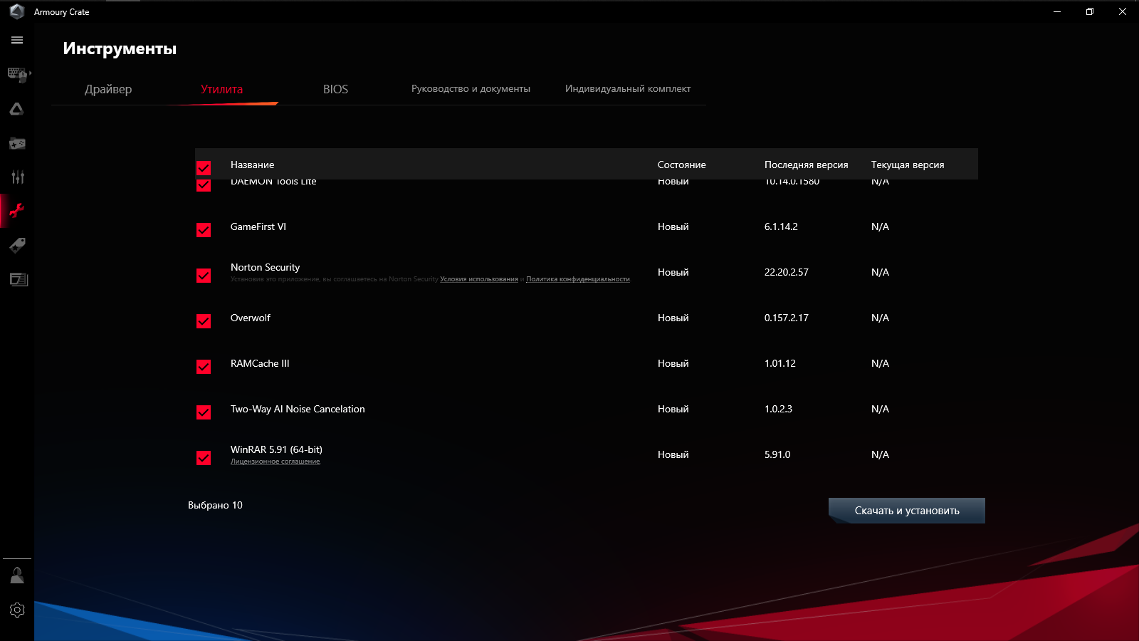1139x641 pixels.
Task: Select the Утилита tab
Action: coord(221,89)
